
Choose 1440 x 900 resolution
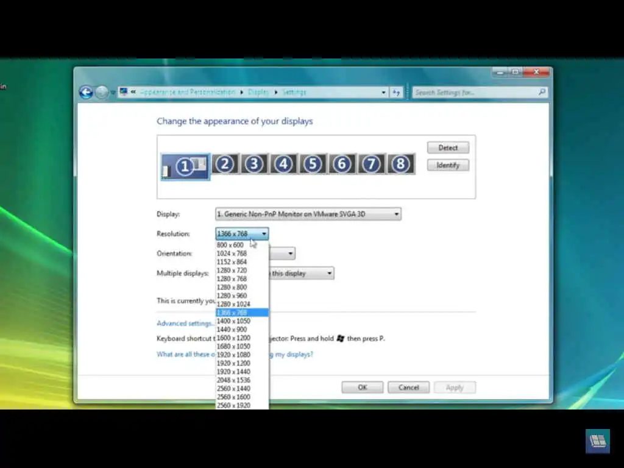242,330
